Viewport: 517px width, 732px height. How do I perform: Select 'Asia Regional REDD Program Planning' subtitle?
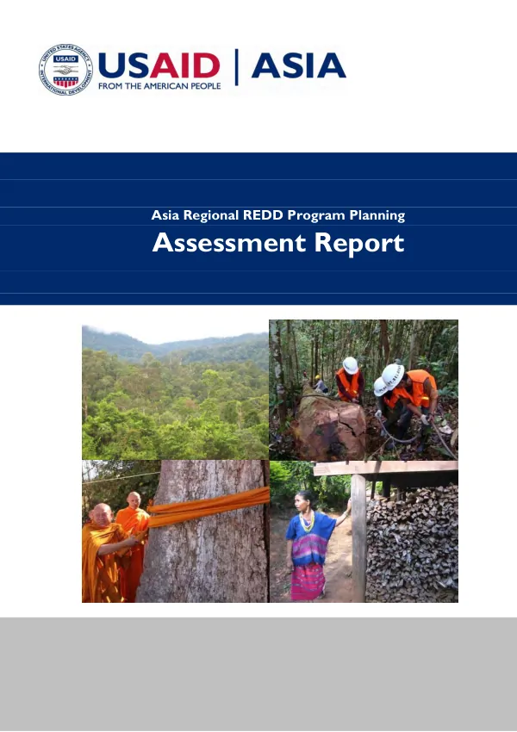point(277,215)
